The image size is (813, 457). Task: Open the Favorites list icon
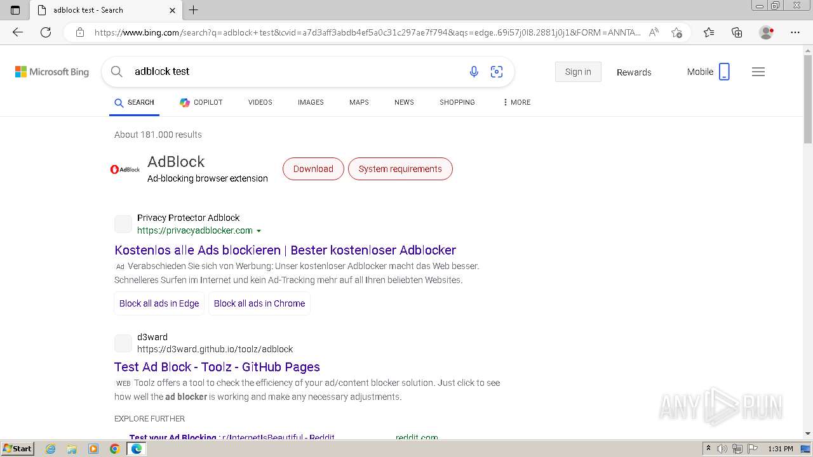709,32
